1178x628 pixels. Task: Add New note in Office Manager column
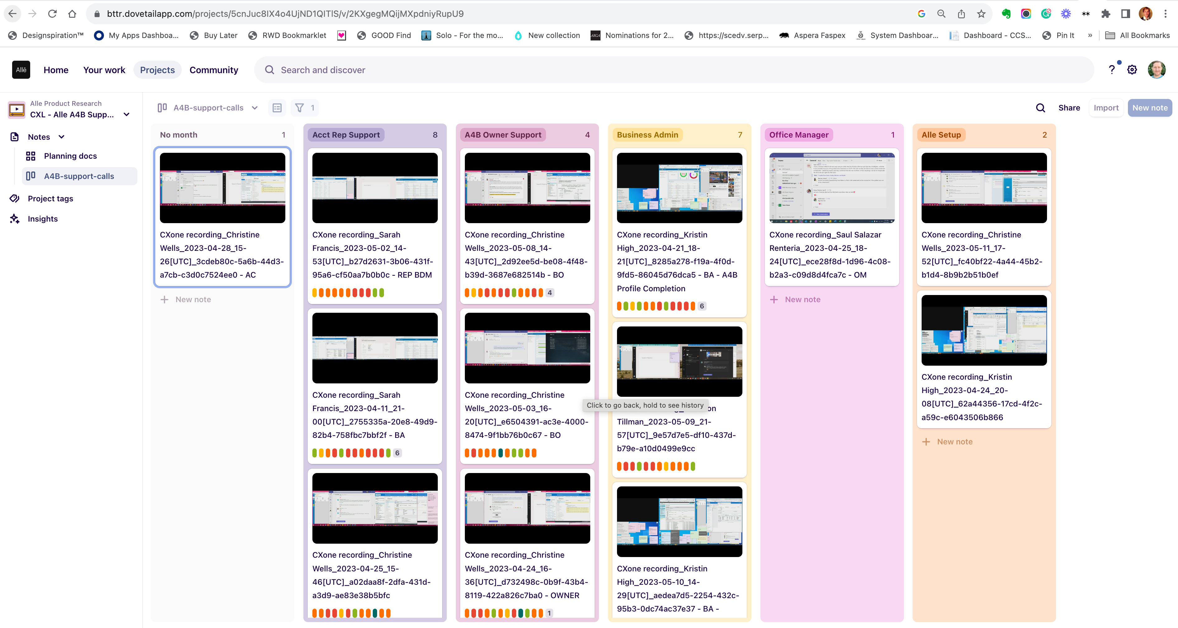point(795,299)
